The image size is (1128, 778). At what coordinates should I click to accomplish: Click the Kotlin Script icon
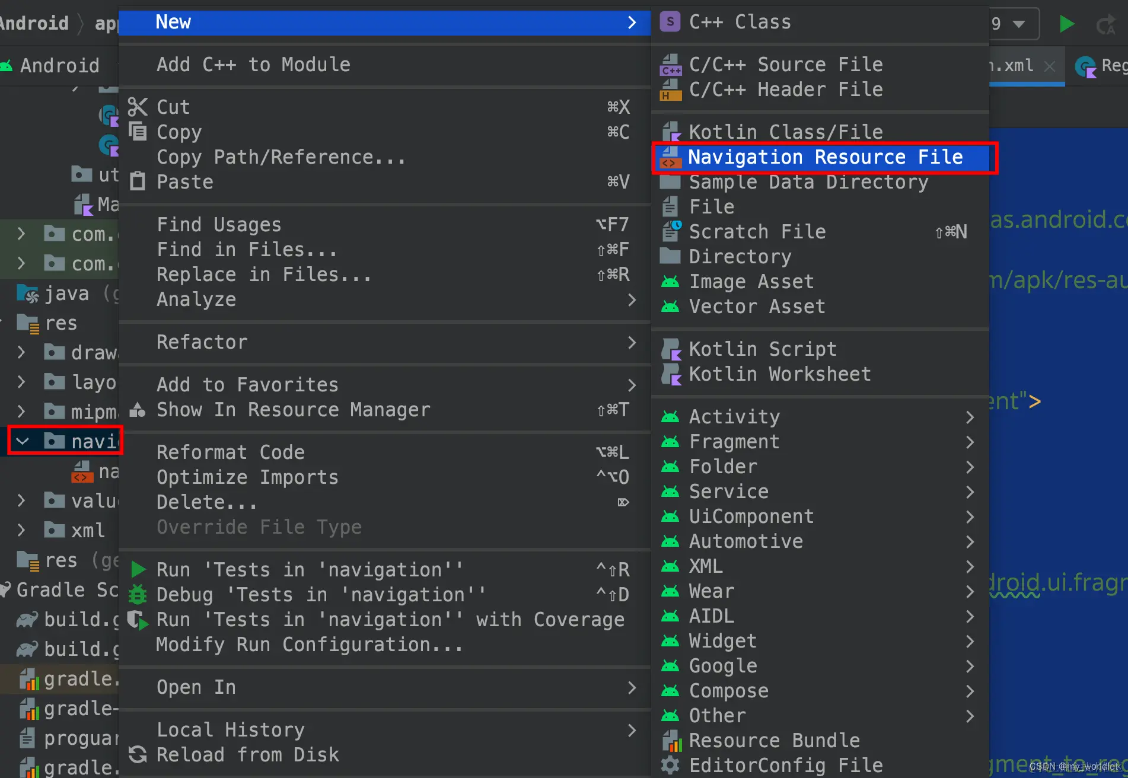tap(671, 349)
